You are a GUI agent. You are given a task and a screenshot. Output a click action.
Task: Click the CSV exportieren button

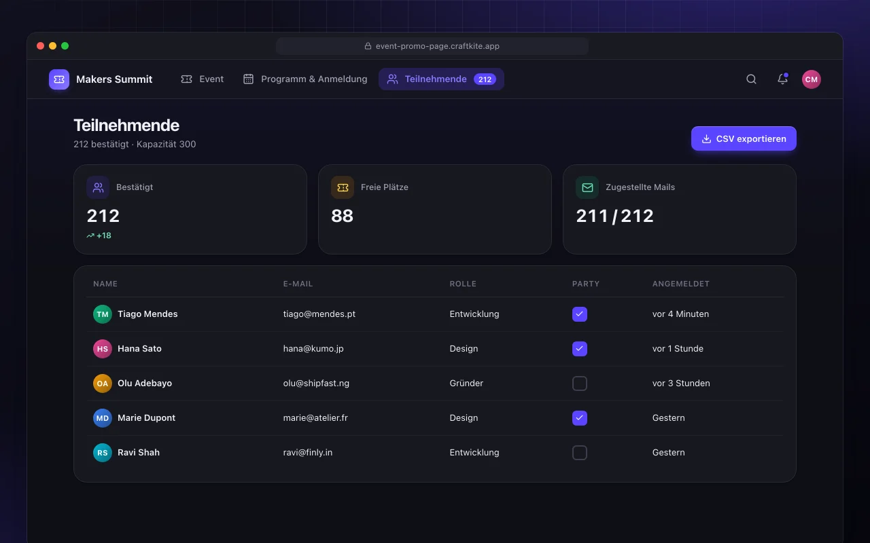(744, 138)
